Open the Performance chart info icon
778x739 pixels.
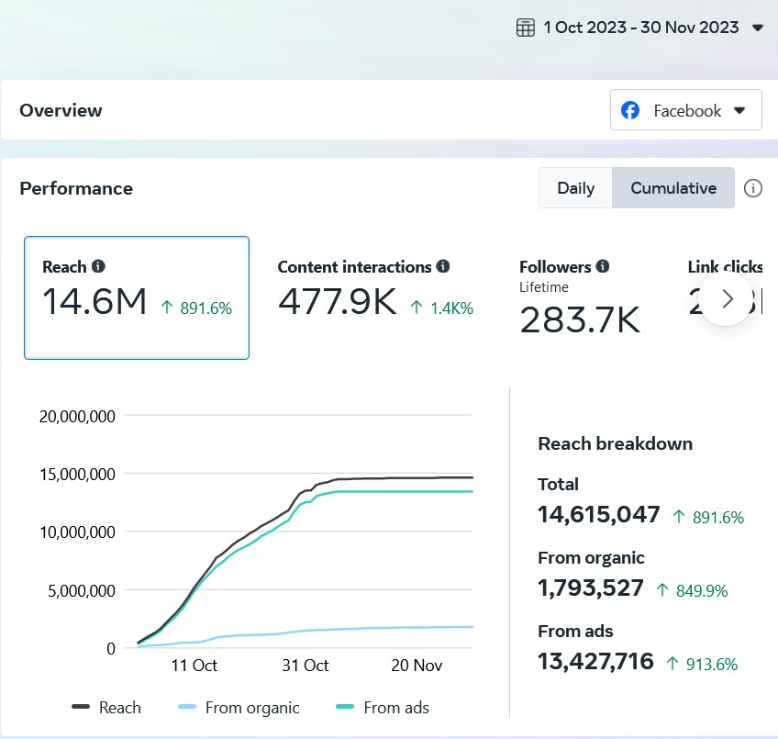(752, 188)
